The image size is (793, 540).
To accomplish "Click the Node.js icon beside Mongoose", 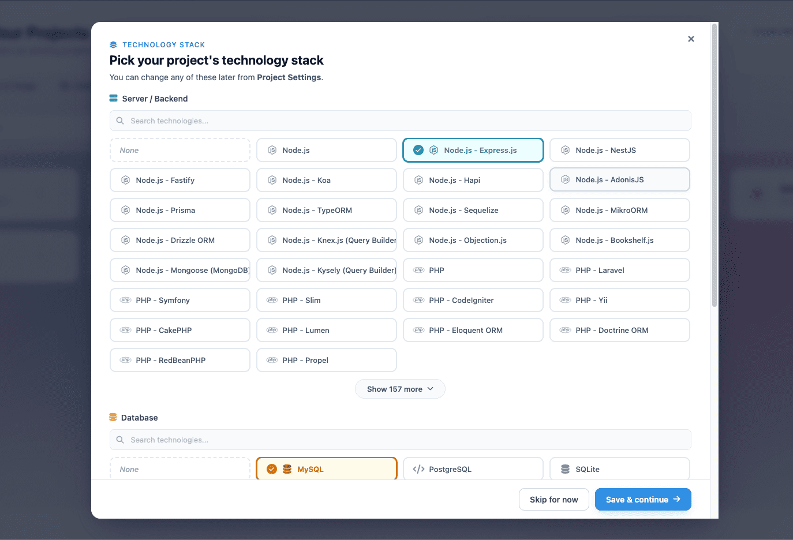I will click(125, 270).
